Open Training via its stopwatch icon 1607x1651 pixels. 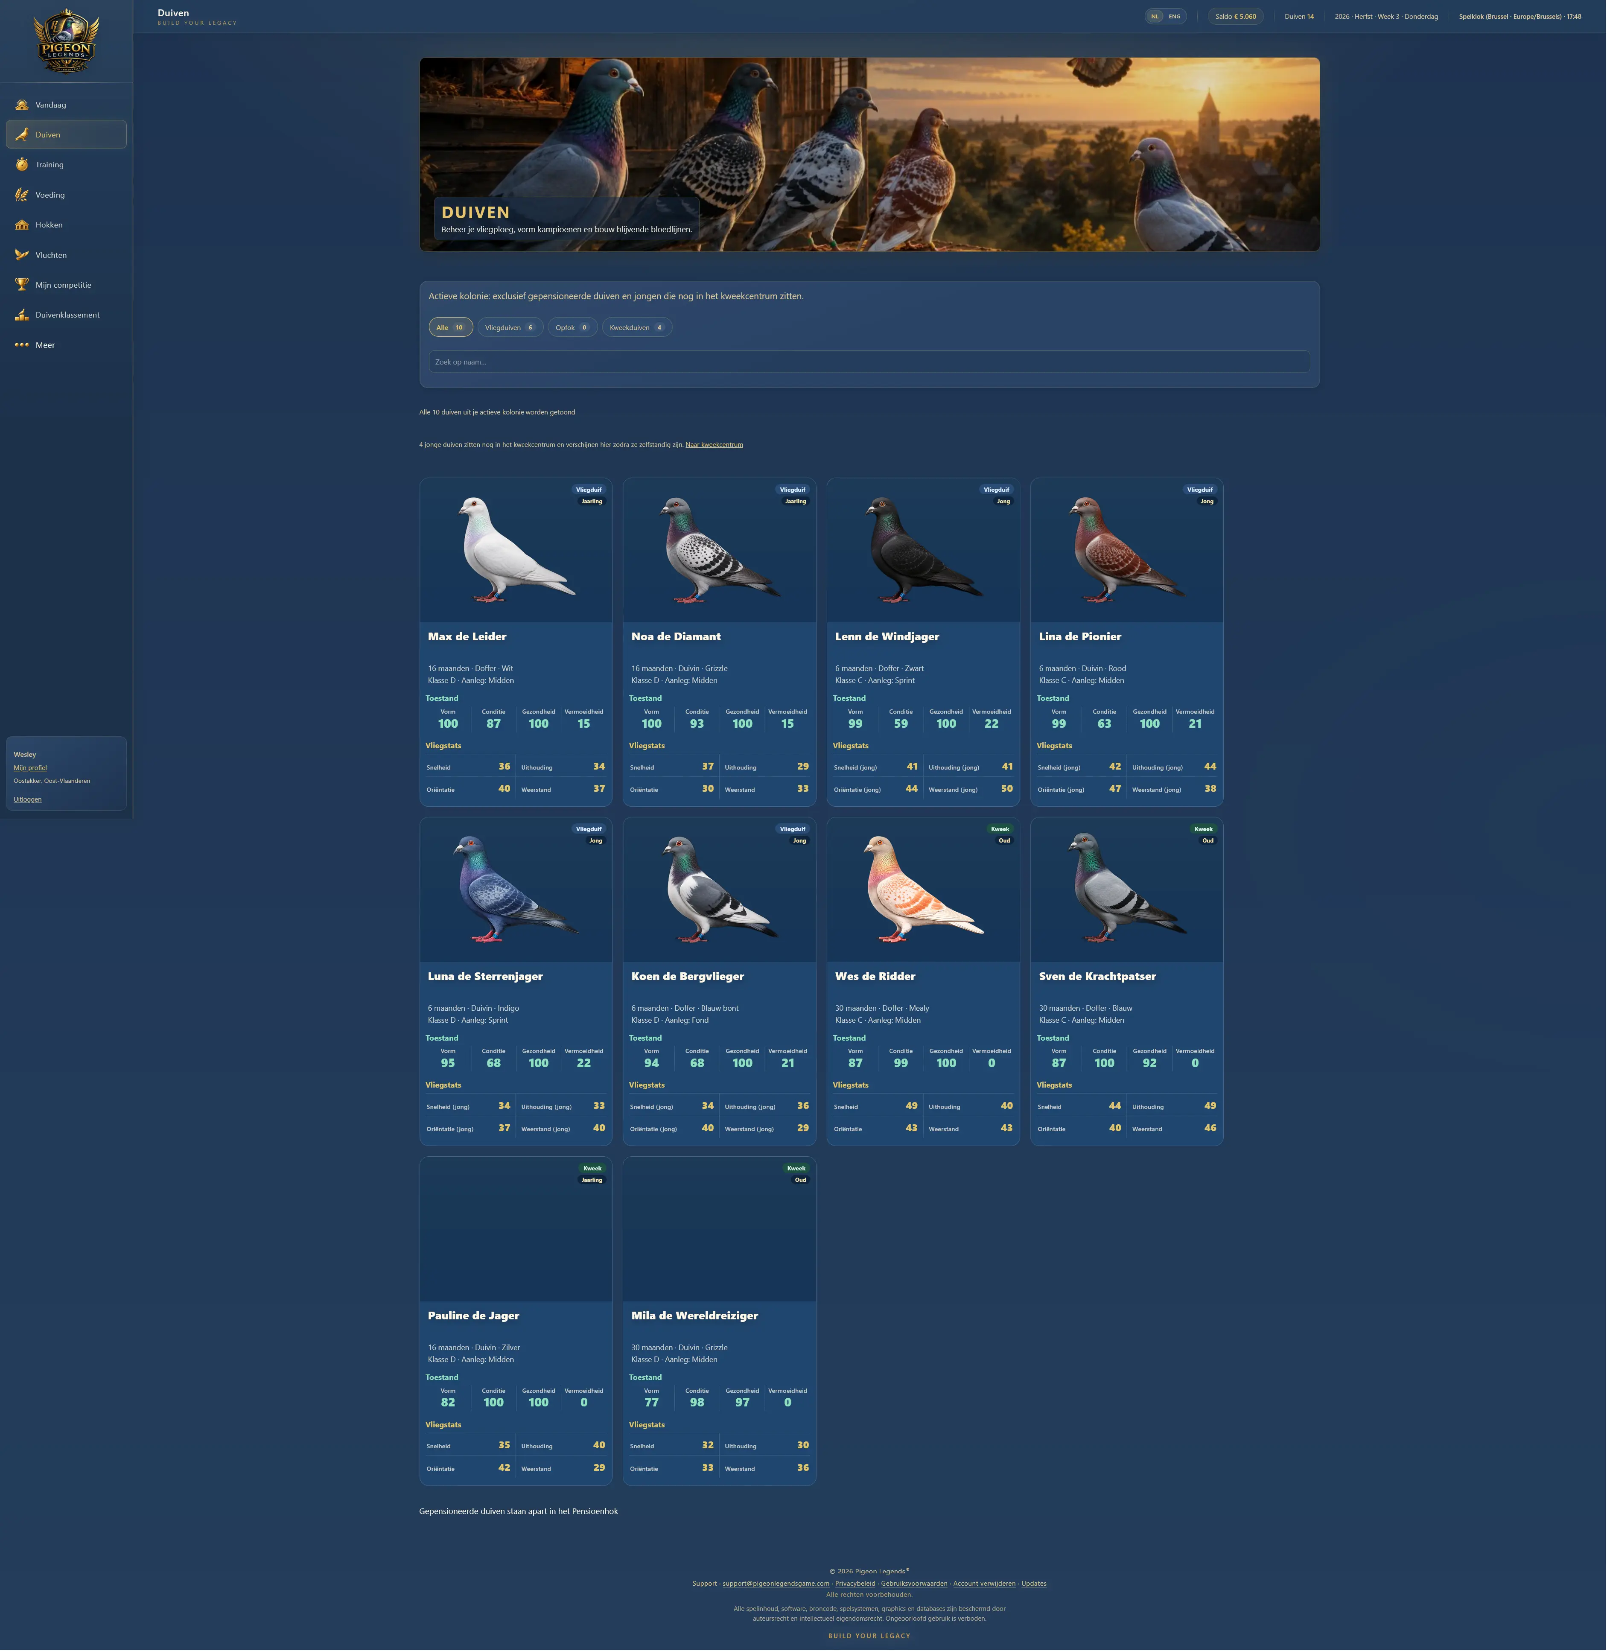click(22, 165)
